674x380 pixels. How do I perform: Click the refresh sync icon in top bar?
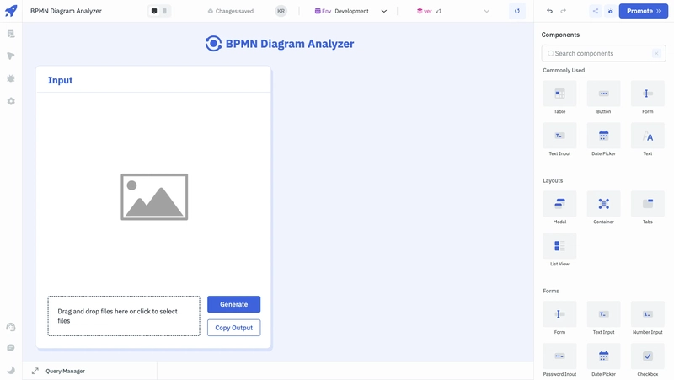click(x=517, y=11)
